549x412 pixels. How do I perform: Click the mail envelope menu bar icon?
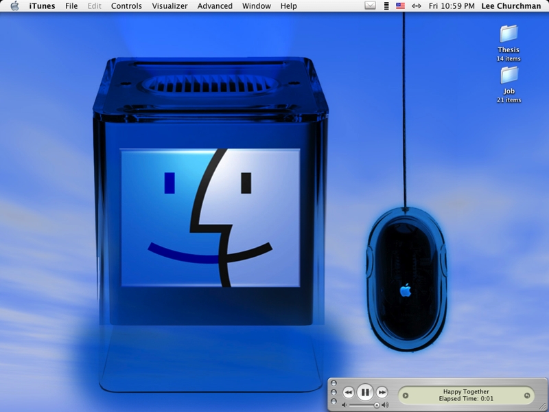click(x=371, y=6)
